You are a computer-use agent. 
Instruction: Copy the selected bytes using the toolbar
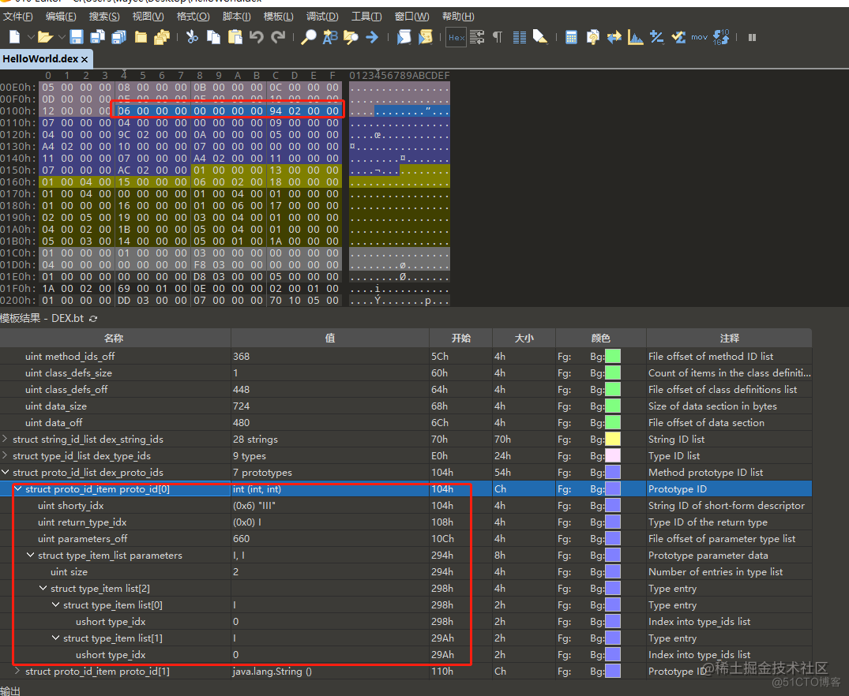214,37
